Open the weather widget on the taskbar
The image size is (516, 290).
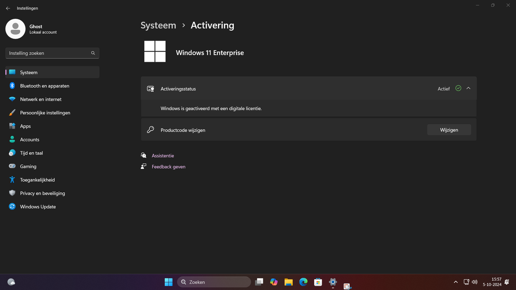tap(11, 282)
